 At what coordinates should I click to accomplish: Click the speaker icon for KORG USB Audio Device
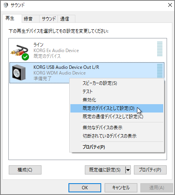(19, 73)
